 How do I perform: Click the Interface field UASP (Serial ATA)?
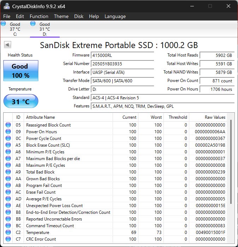pos(122,72)
